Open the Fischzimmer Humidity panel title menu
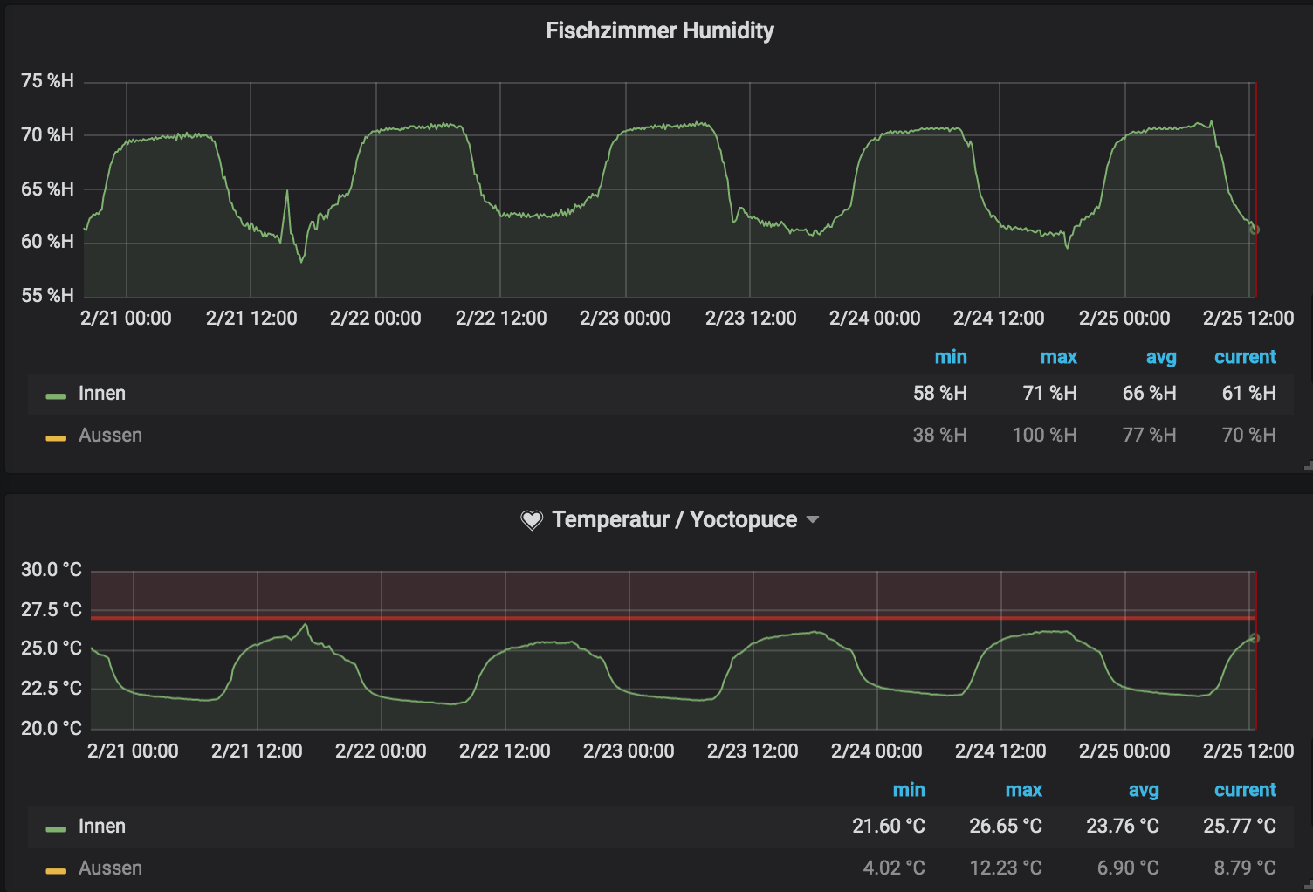1313x892 pixels. click(660, 31)
